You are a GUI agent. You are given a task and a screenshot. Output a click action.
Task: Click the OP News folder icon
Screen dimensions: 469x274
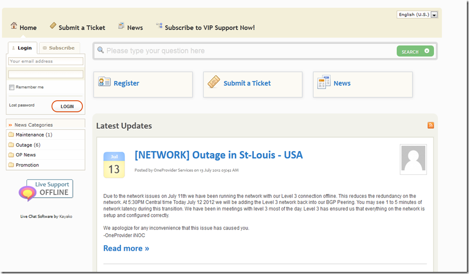[x=11, y=155]
